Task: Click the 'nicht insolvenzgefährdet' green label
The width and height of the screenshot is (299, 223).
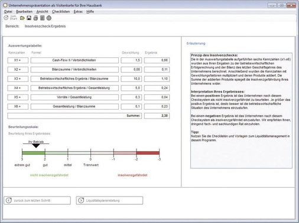Action: click(49, 175)
